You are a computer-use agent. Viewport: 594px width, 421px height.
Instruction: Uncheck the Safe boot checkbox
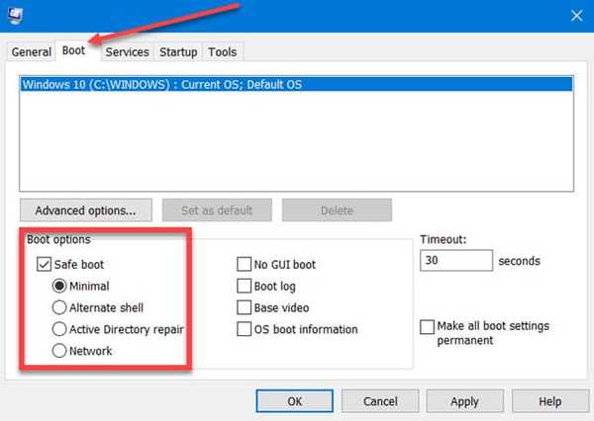click(x=44, y=265)
